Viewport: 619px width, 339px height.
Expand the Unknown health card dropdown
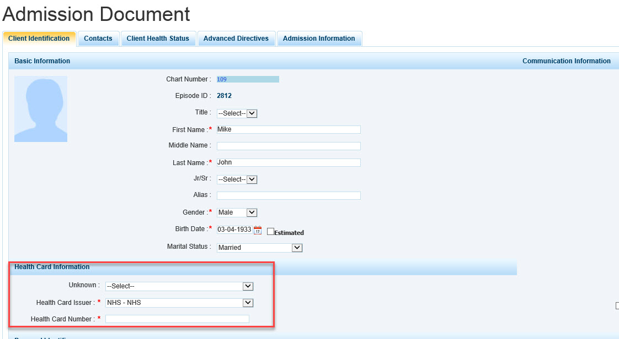179,286
